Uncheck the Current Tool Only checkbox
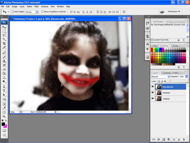The image size is (190, 143). (152, 40)
